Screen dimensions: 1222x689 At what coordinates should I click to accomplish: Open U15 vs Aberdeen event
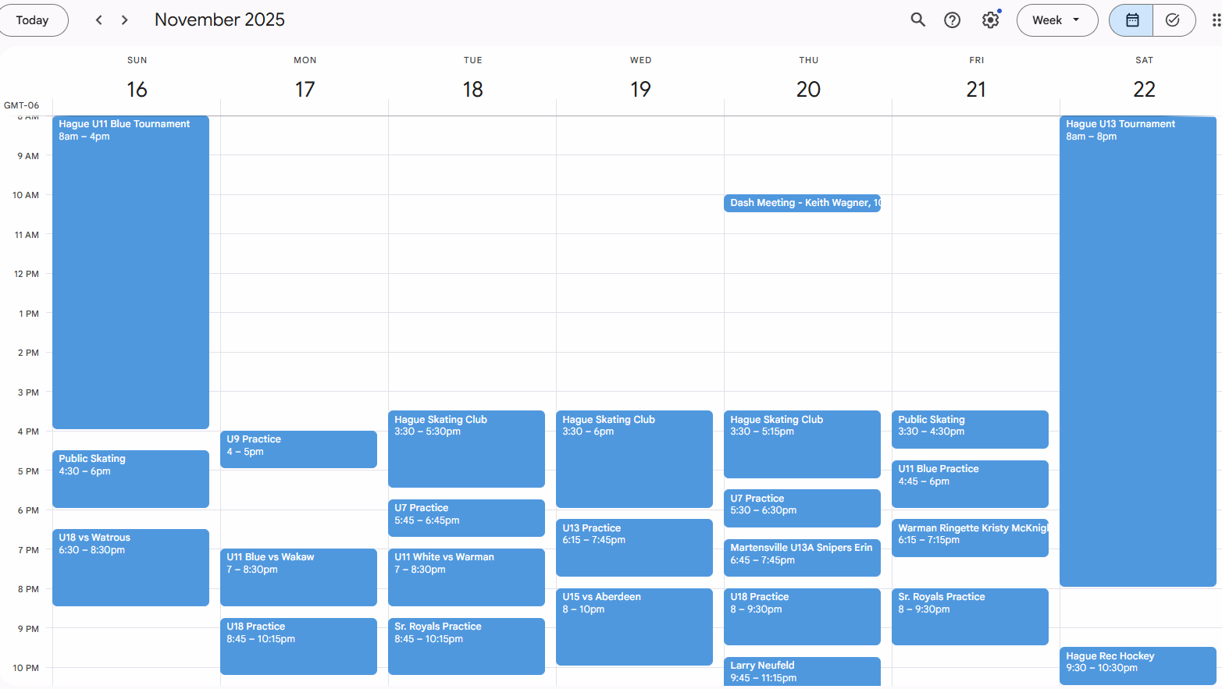tap(634, 626)
